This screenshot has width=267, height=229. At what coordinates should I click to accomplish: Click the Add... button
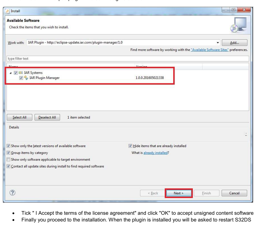point(235,43)
